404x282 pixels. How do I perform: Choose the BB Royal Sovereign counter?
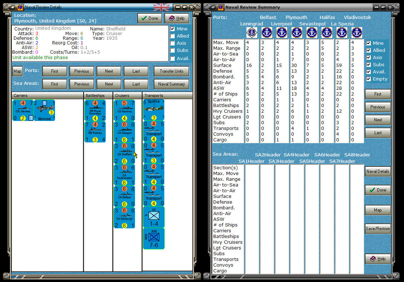click(x=95, y=110)
